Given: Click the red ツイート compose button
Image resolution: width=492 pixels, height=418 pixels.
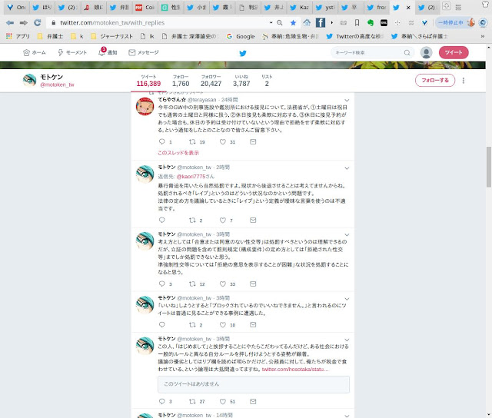Looking at the screenshot, I should coord(454,52).
